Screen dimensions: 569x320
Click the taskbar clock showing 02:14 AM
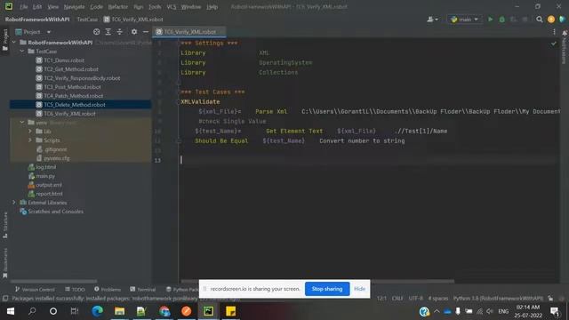527,311
